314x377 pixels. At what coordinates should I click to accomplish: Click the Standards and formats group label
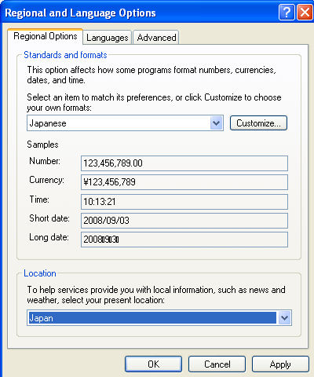coord(65,55)
